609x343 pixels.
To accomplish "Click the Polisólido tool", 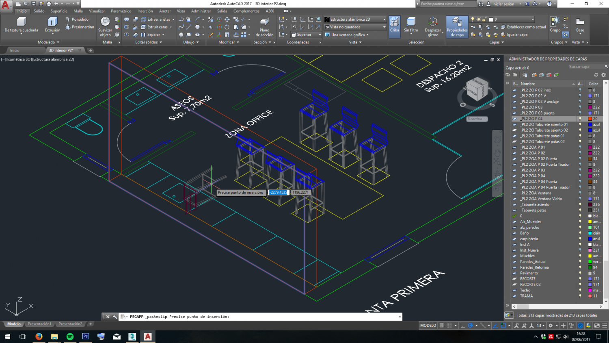I will (x=77, y=19).
